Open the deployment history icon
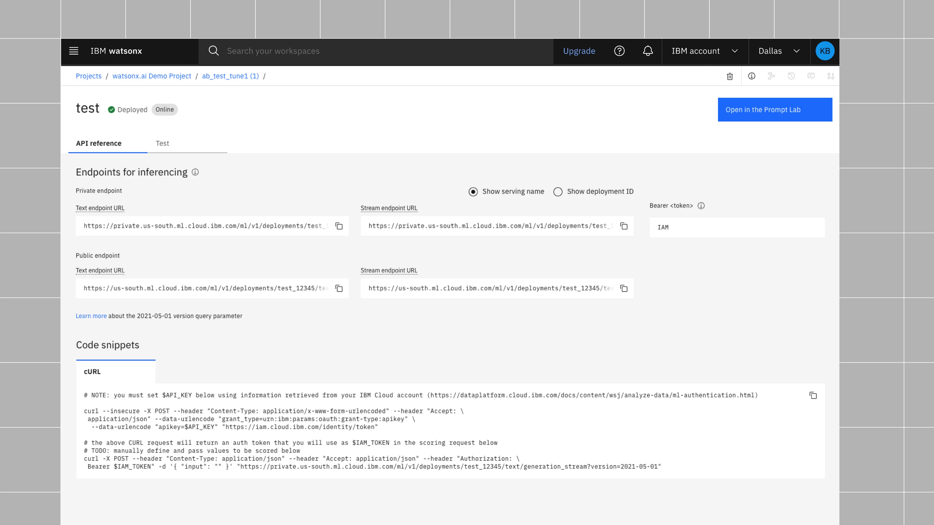Screen dimensions: 934x525 coord(791,76)
